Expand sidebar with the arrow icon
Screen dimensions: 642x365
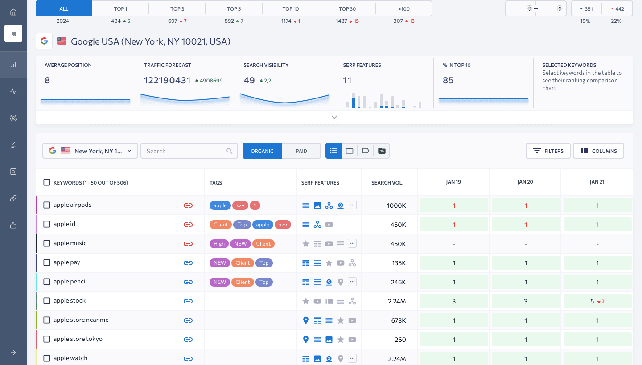[x=13, y=353]
